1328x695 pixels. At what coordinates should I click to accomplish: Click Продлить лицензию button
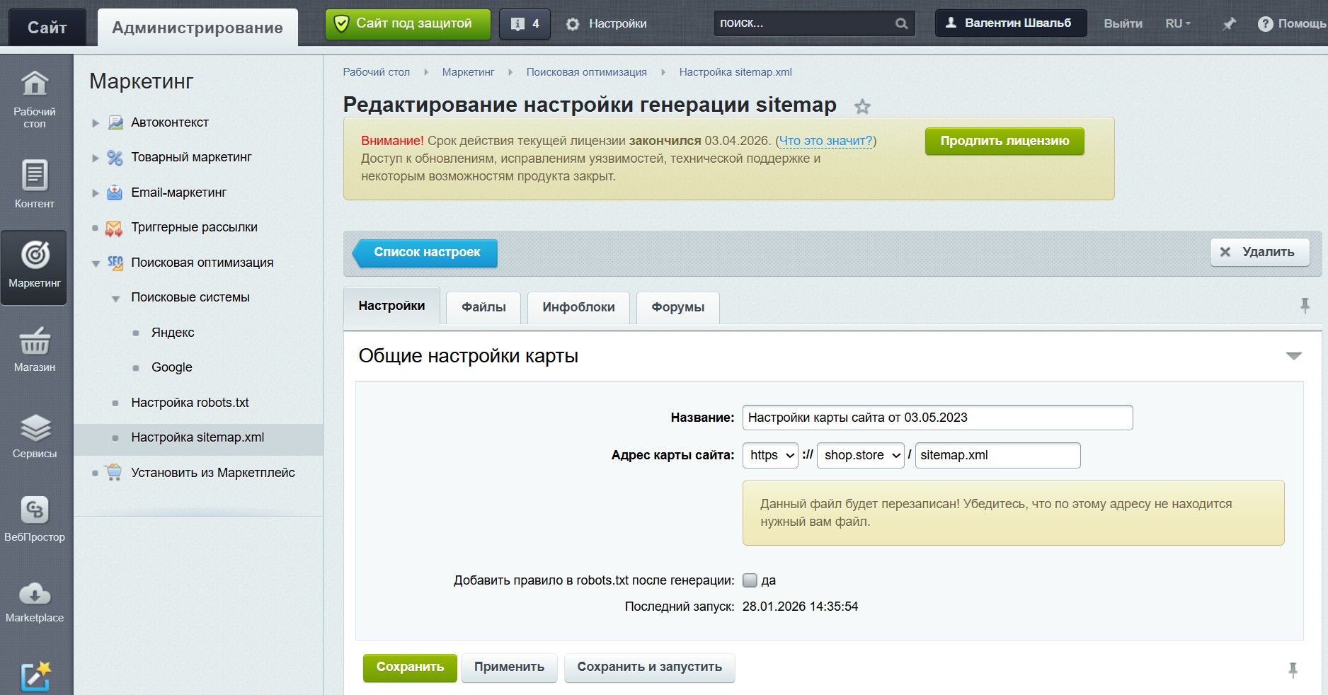[x=1004, y=141]
